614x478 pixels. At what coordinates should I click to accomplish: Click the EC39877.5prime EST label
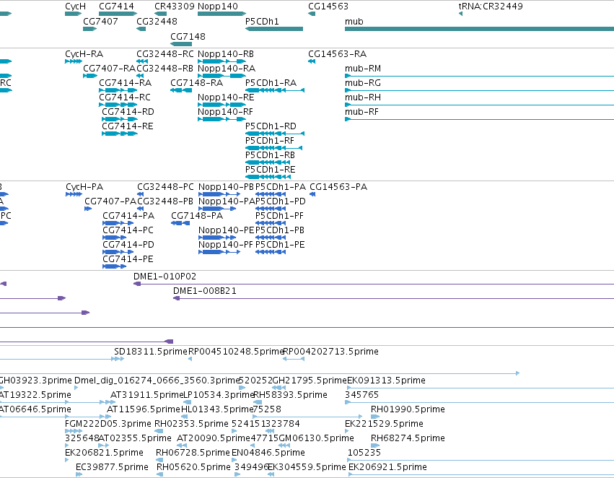click(112, 468)
